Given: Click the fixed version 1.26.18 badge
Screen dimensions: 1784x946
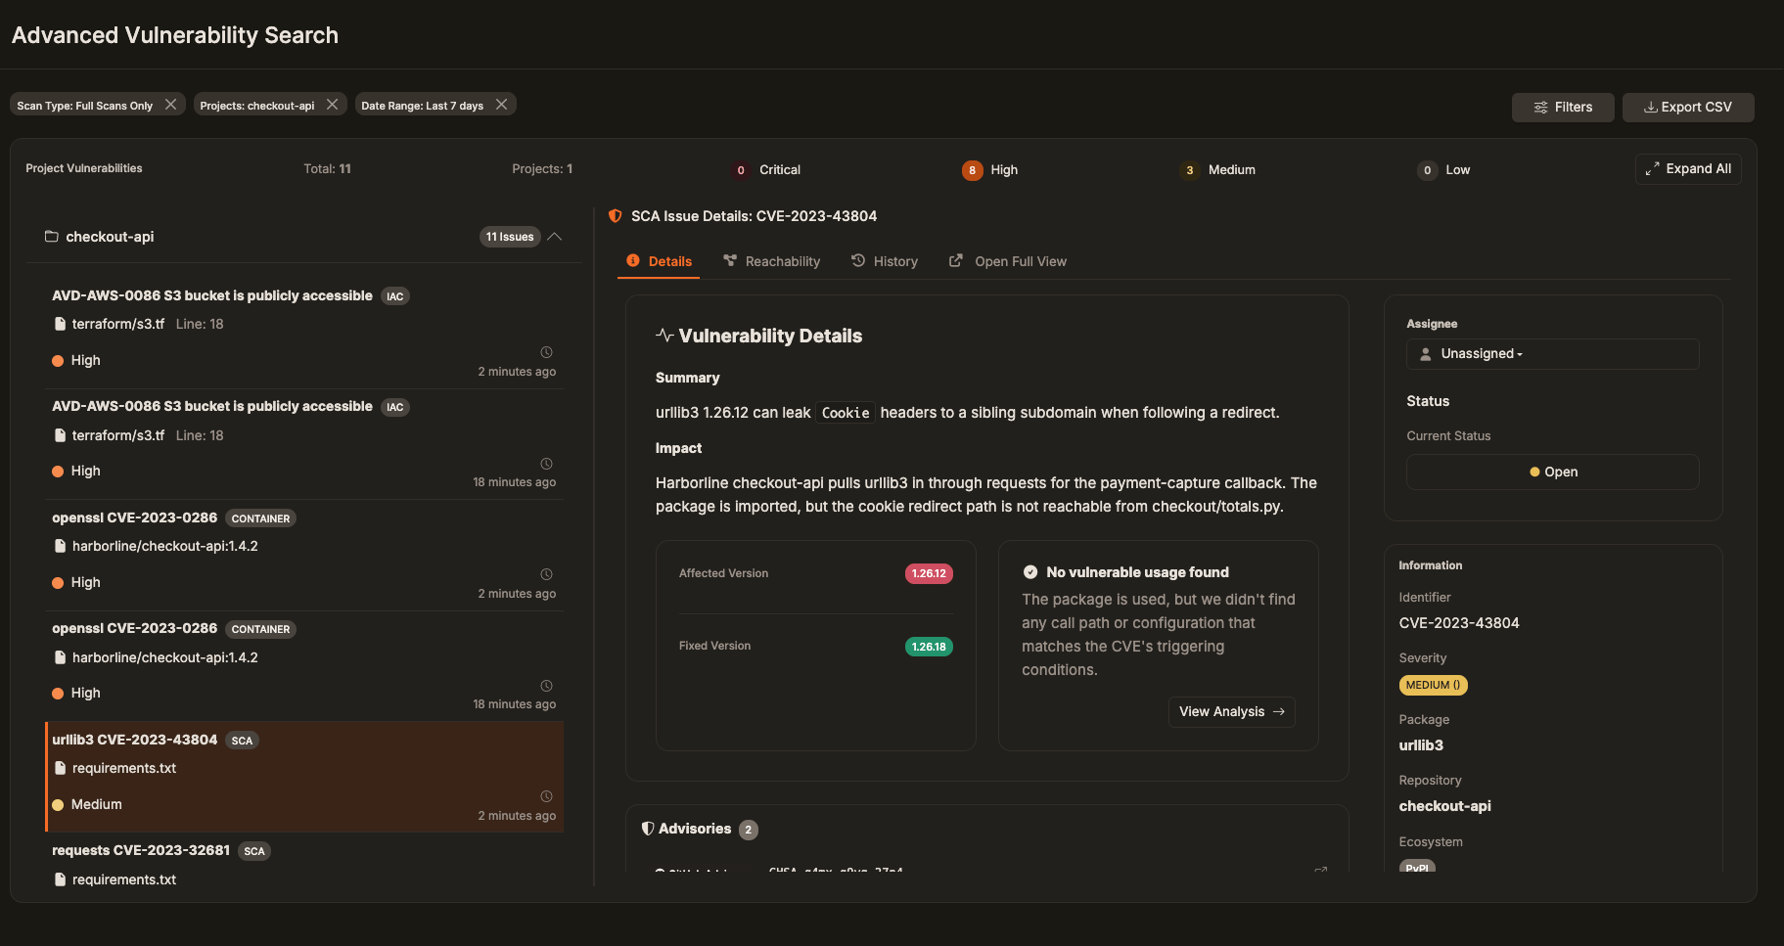Looking at the screenshot, I should point(929,647).
